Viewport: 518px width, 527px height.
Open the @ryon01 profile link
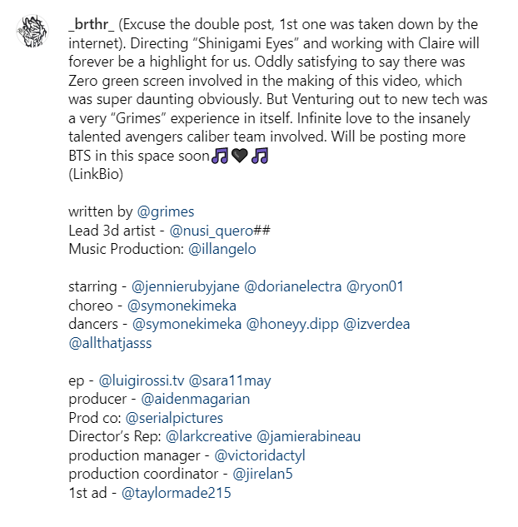pos(375,286)
